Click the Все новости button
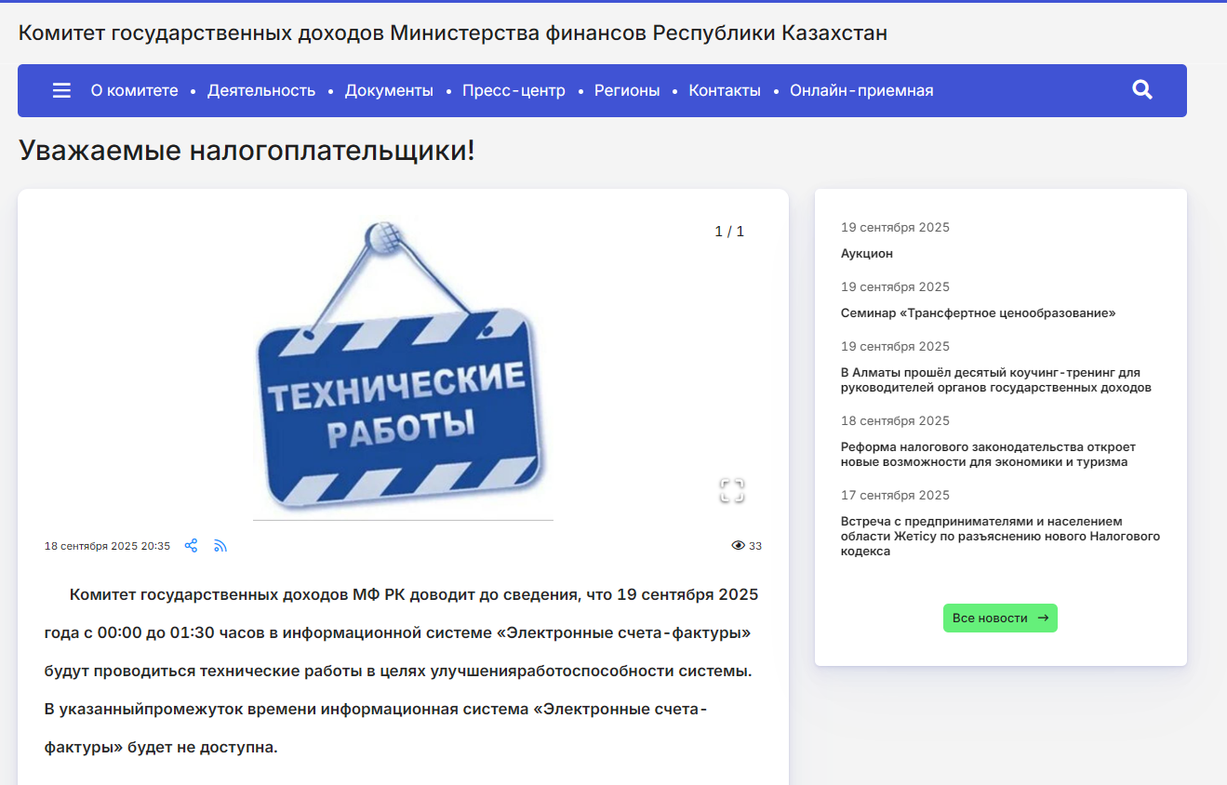 (x=1000, y=619)
